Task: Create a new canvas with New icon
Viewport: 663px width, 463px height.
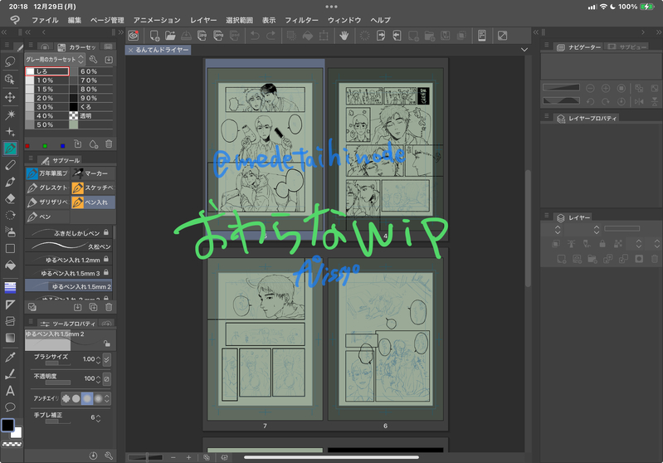Action: click(154, 36)
